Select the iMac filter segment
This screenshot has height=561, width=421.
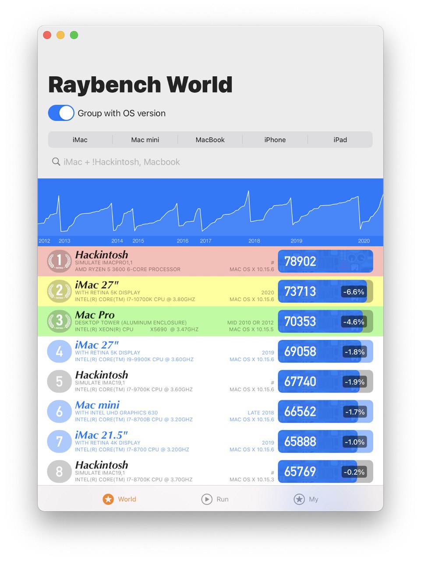point(80,140)
